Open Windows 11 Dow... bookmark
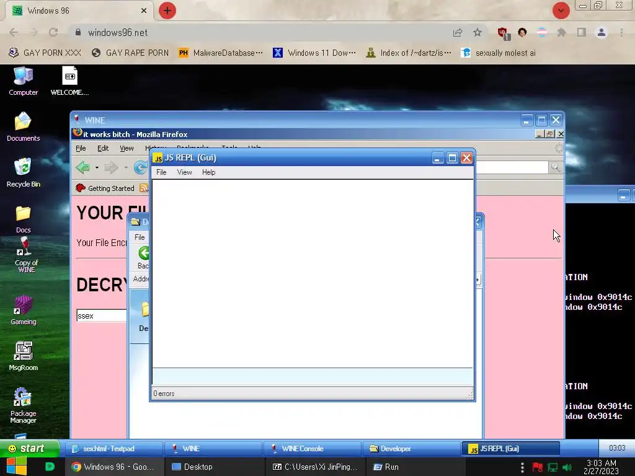This screenshot has width=635, height=476. pyautogui.click(x=314, y=53)
